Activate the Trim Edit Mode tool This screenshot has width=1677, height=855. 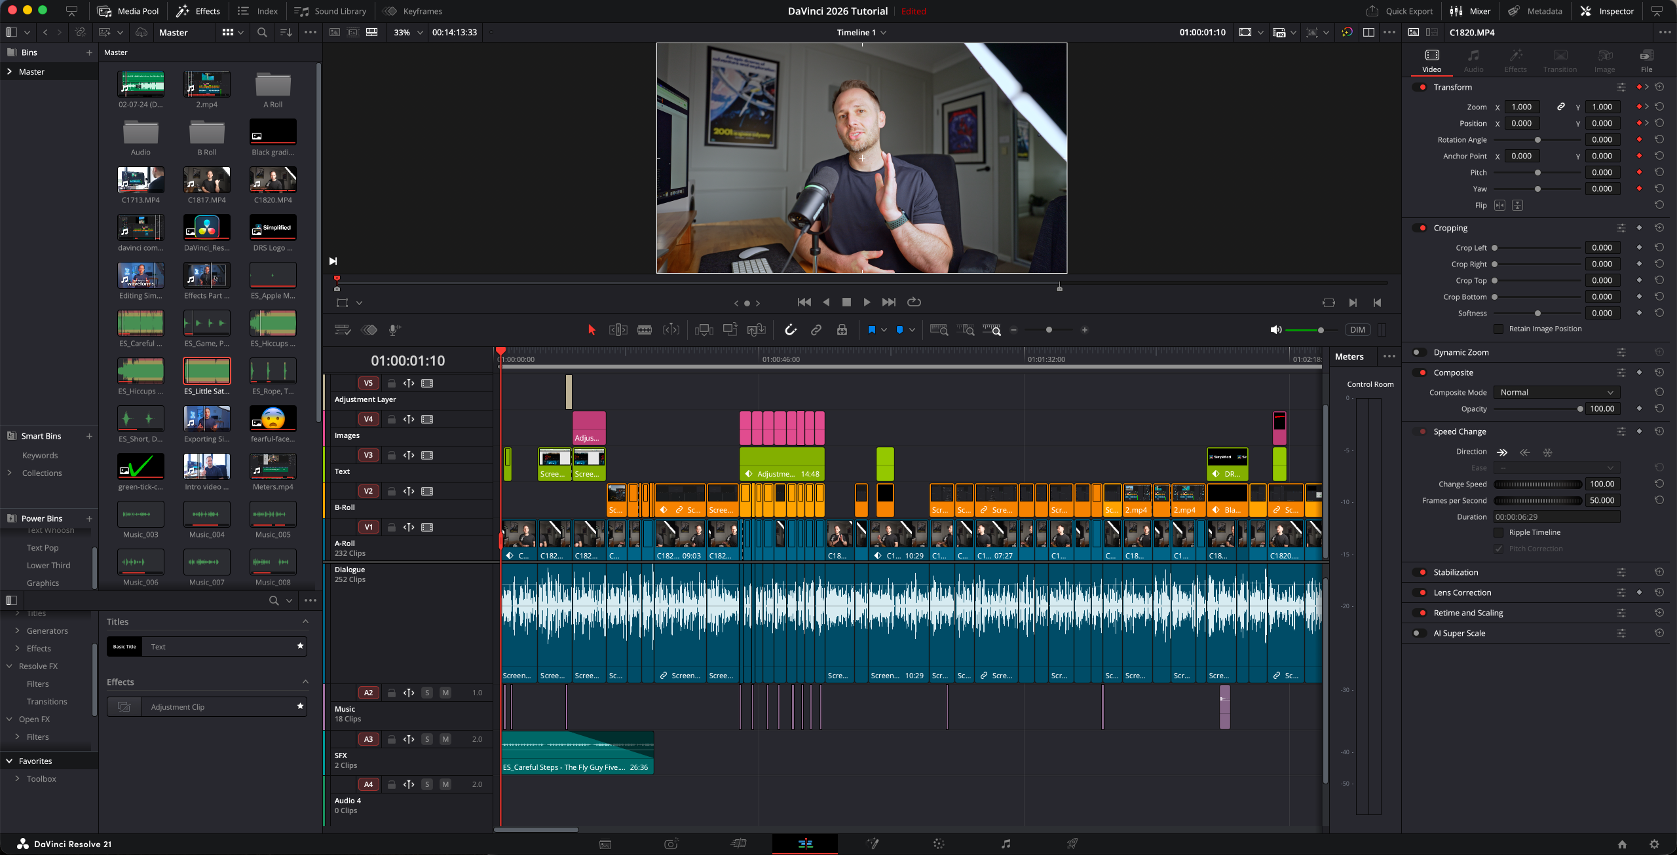[x=618, y=330]
